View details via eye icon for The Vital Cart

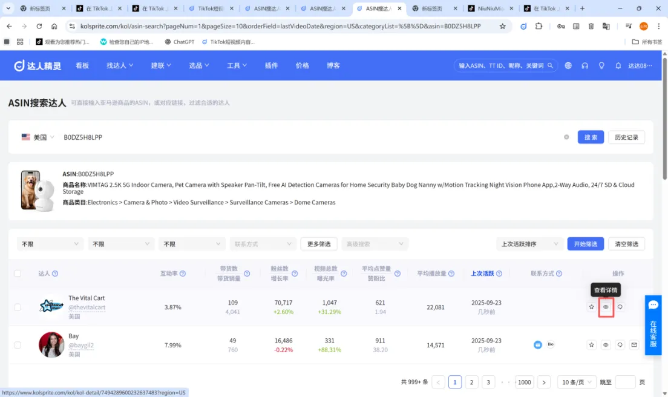[x=606, y=307]
